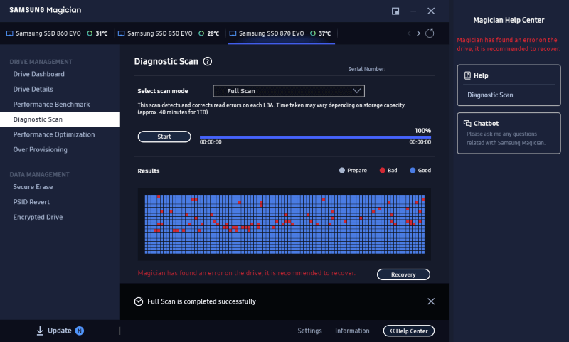Click the scan progress bar at 100%
Screen dimensions: 569x342
315,137
